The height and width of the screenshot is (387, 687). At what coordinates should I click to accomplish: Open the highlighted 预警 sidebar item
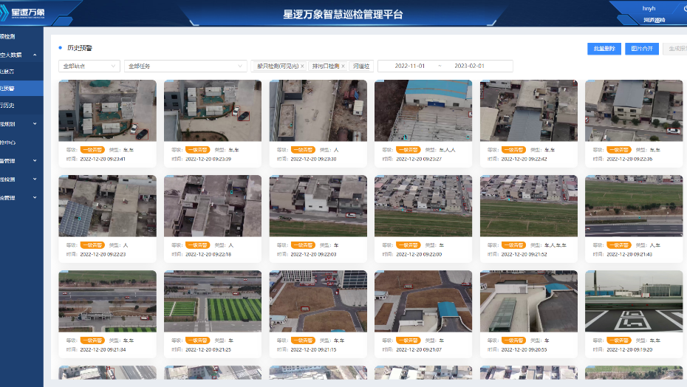click(9, 89)
